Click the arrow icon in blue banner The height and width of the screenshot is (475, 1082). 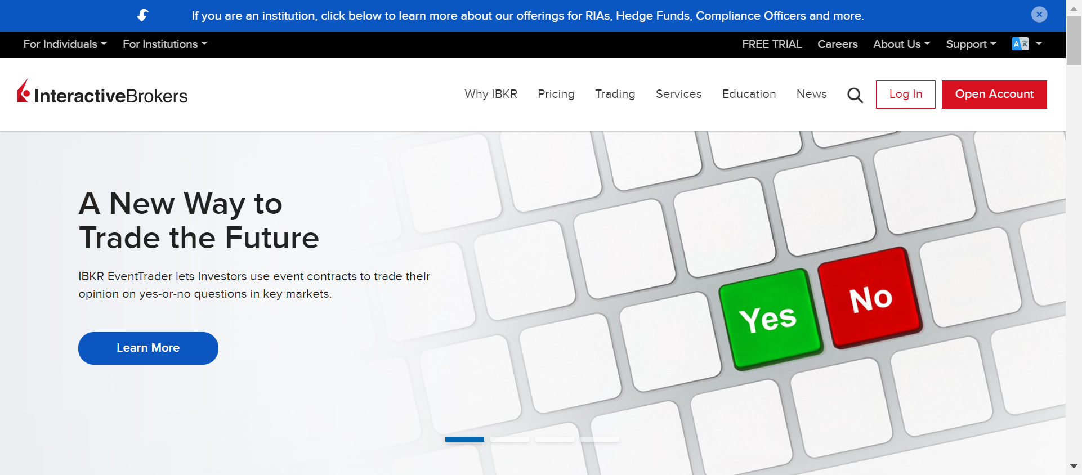[x=143, y=15]
